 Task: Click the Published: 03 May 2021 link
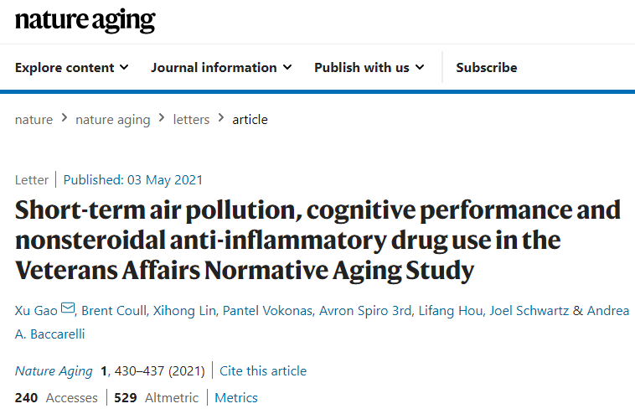click(x=133, y=180)
